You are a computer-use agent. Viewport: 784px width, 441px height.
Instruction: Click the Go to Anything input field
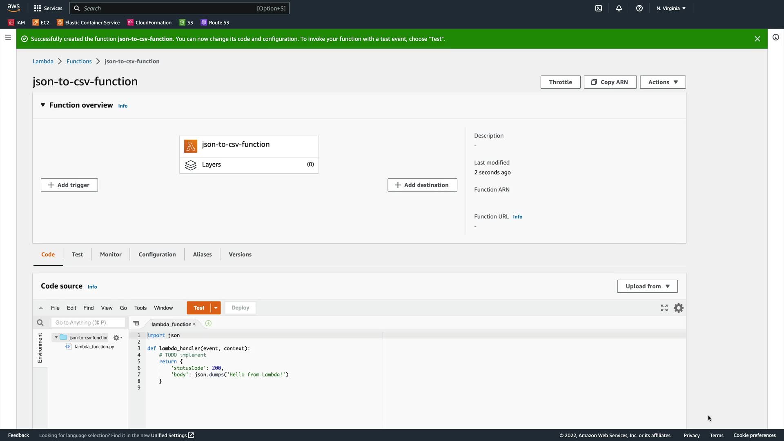[x=88, y=323]
